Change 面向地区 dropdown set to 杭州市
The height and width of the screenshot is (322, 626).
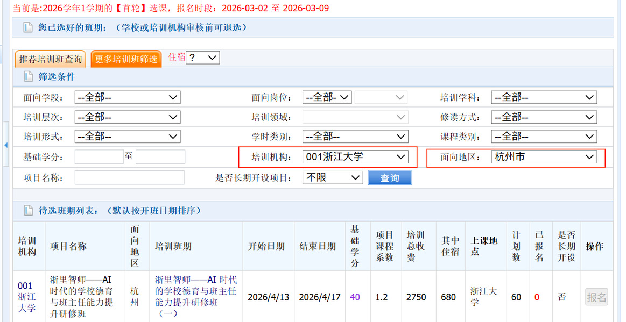pyautogui.click(x=544, y=157)
